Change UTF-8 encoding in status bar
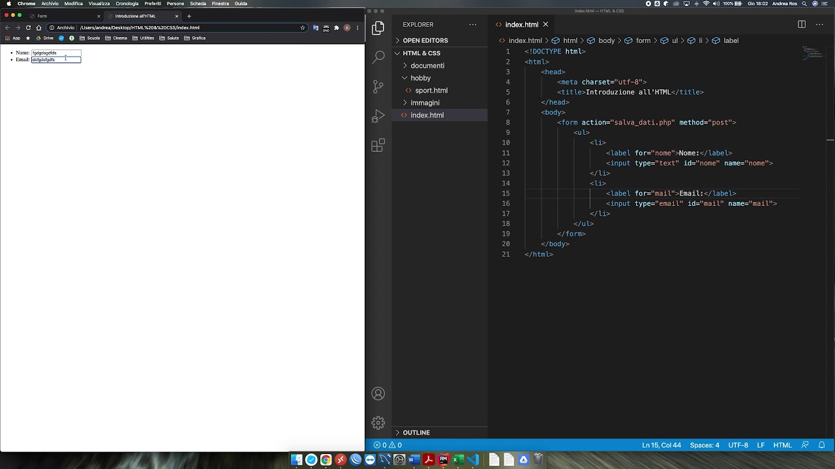Image resolution: width=835 pixels, height=469 pixels. (x=738, y=445)
